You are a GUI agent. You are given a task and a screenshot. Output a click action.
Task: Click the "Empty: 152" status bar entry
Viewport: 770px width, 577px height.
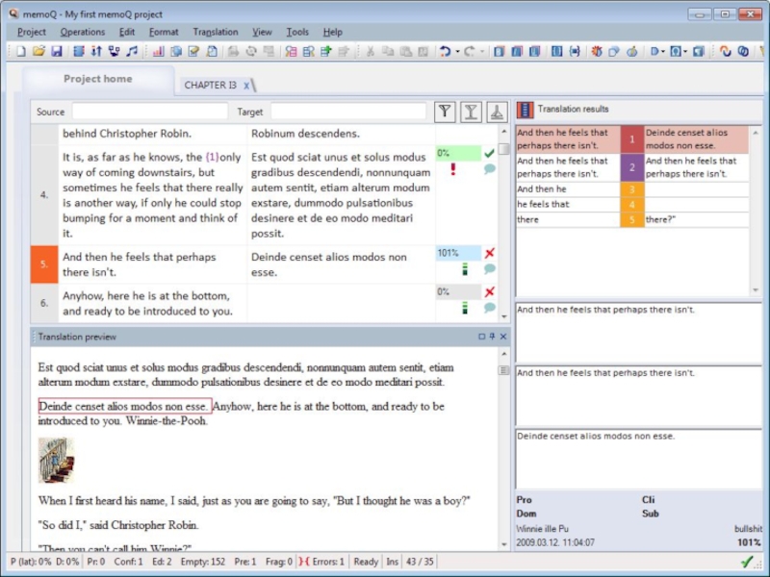click(x=203, y=562)
